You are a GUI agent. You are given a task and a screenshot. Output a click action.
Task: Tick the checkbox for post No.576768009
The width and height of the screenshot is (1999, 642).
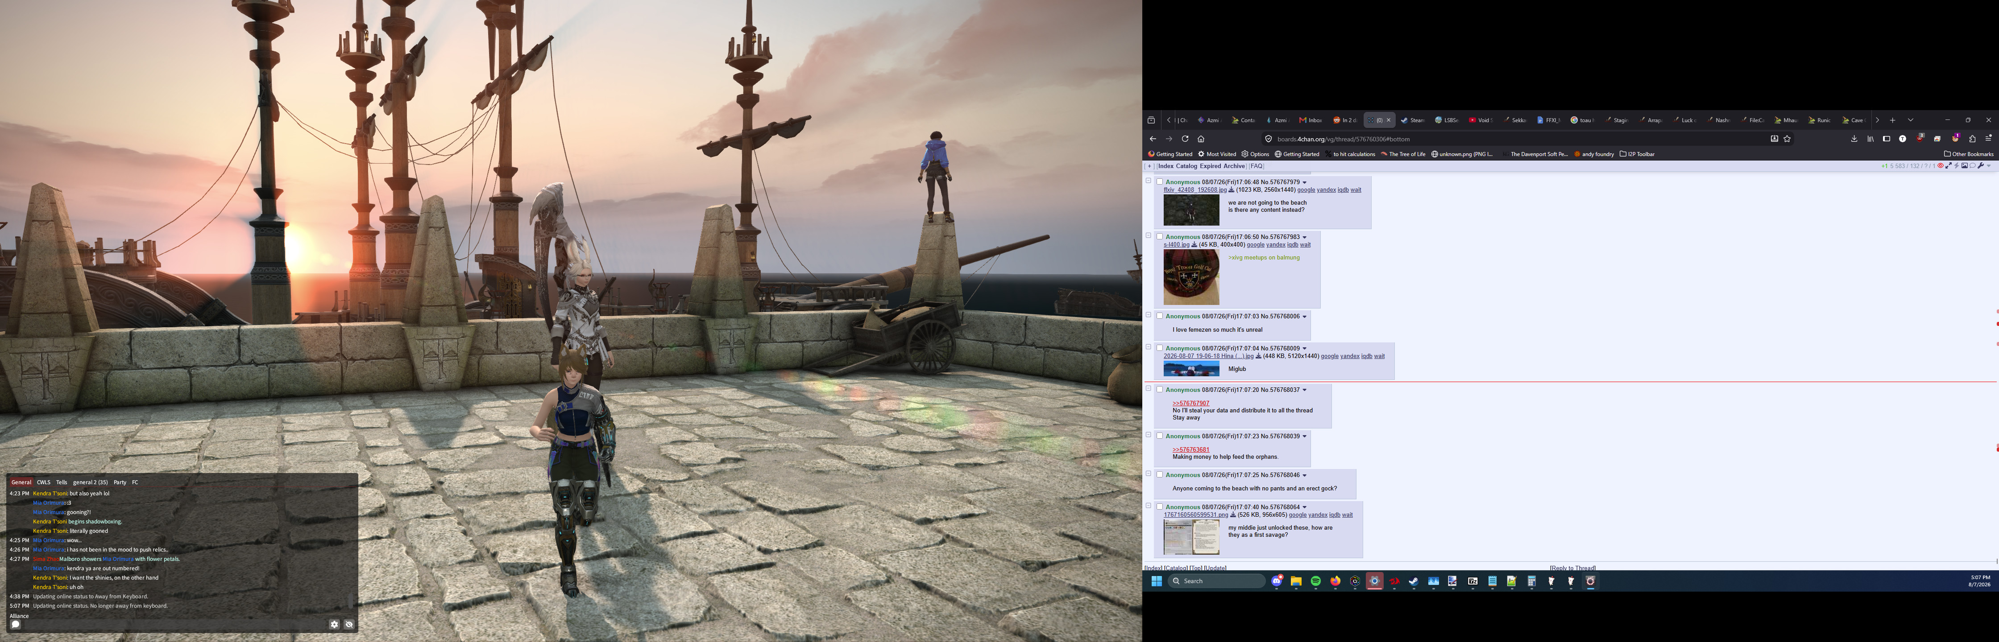pyautogui.click(x=1159, y=347)
